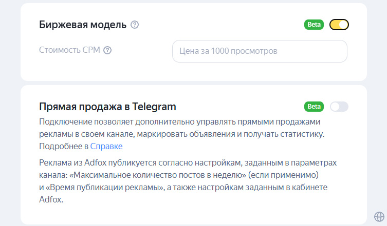Click the quoted text «Максимальное количество постов в неделю»

pos(158,175)
